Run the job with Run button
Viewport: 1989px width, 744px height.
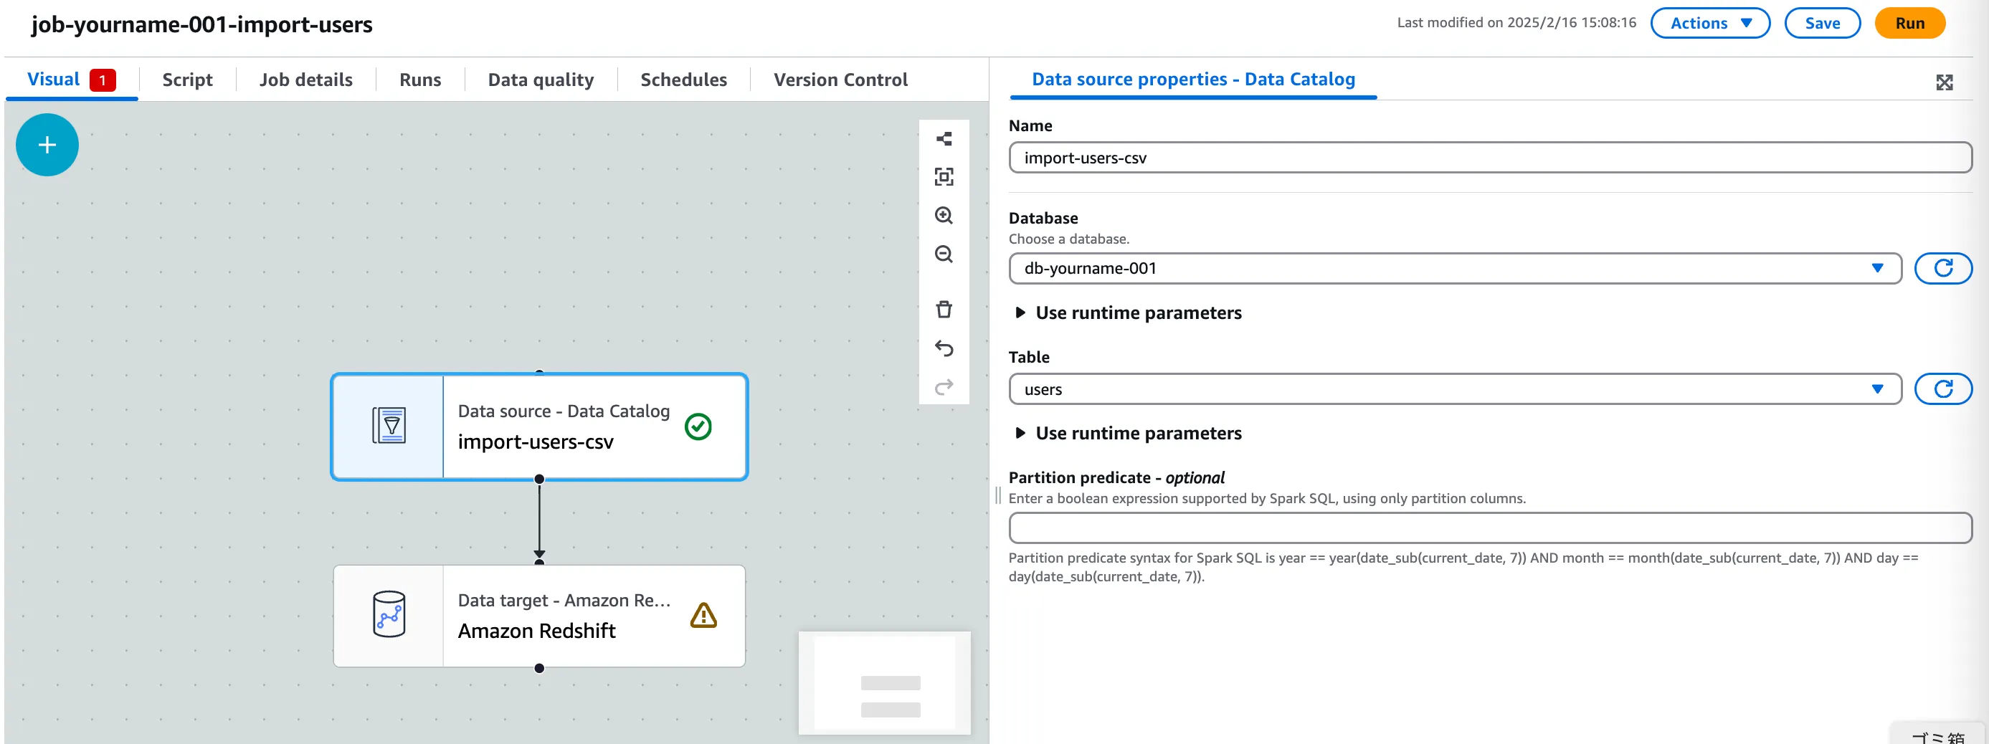pyautogui.click(x=1909, y=23)
